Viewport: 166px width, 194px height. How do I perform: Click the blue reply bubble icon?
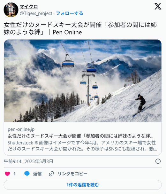(27, 174)
